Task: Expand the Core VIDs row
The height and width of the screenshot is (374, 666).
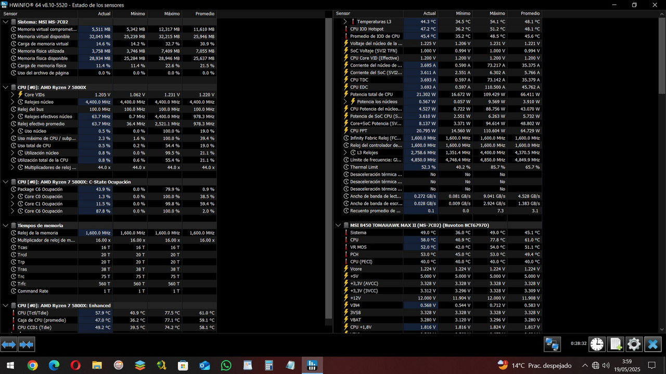Action: 13,95
